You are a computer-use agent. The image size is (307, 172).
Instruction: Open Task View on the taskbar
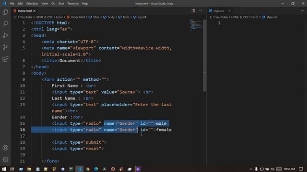pyautogui.click(x=12, y=169)
